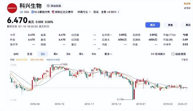The image size is (193, 111).
Task: Click the 7.920 high price marker
Action: pos(64,64)
